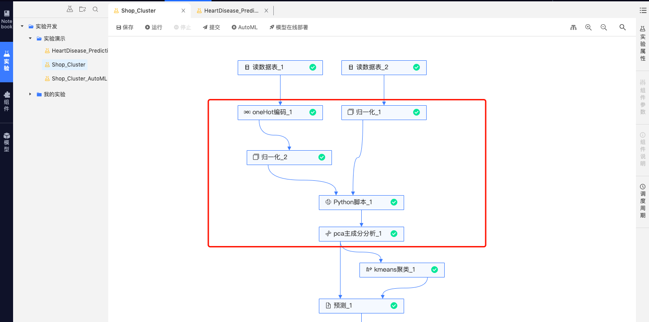Image resolution: width=649 pixels, height=322 pixels.
Task: Select Shop_Cluster in the tree
Action: pyautogui.click(x=65, y=64)
